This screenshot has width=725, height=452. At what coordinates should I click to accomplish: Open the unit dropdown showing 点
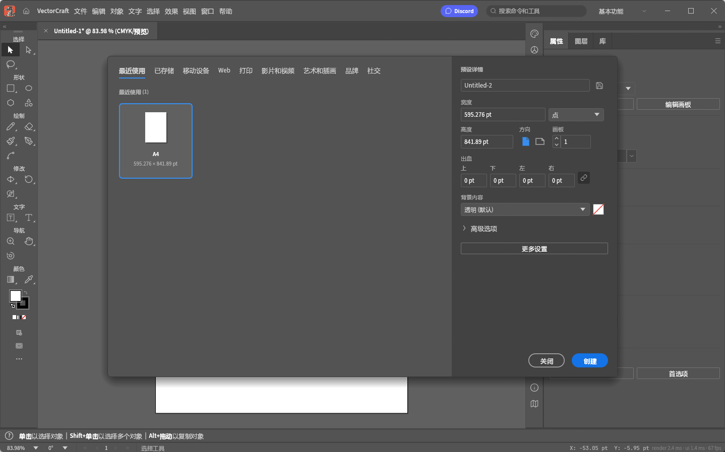pos(576,115)
